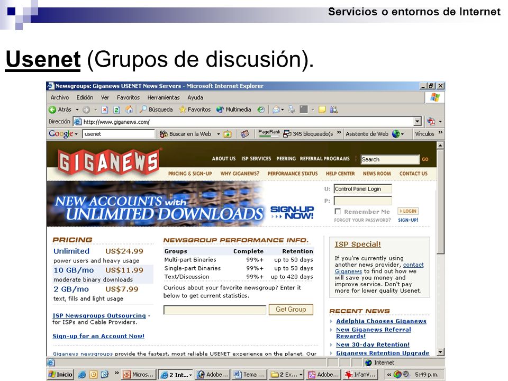
Task: Refresh the Giganews page
Action: (116, 110)
